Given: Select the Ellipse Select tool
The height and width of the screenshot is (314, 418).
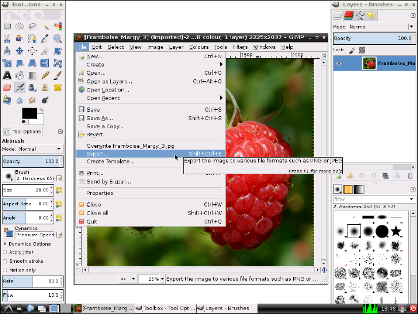Looking at the screenshot, I should 20,26.
